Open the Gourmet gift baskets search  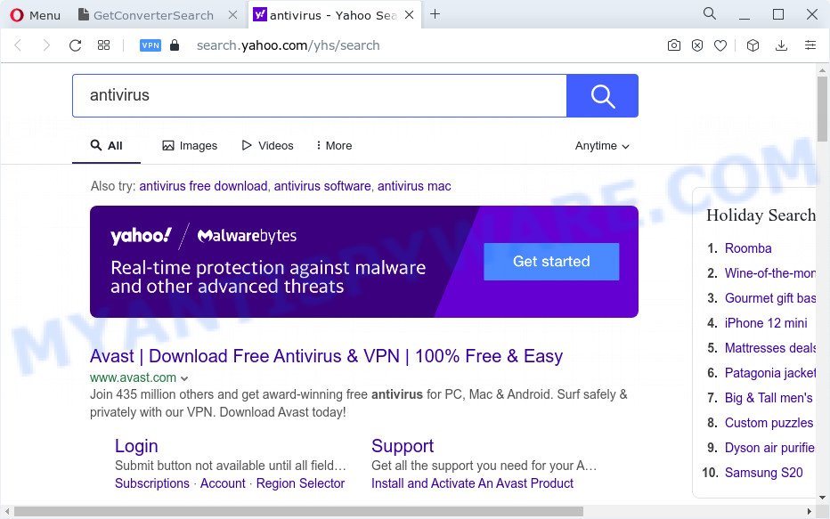(769, 298)
